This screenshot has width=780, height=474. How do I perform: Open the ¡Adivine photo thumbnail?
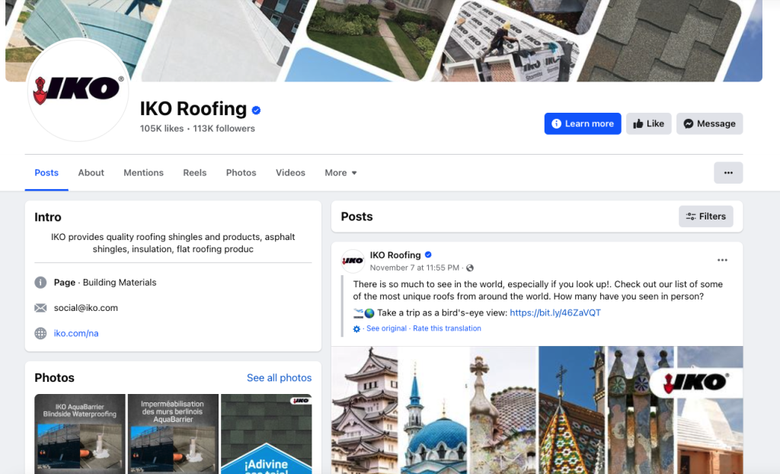(x=266, y=434)
